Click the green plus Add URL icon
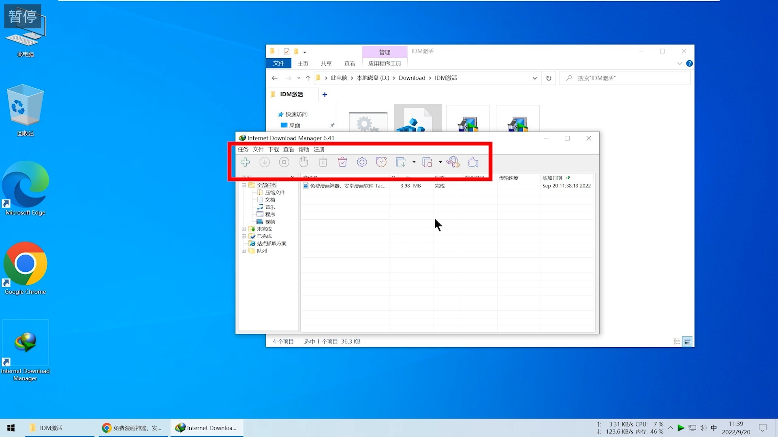The height and width of the screenshot is (437, 778). [245, 162]
